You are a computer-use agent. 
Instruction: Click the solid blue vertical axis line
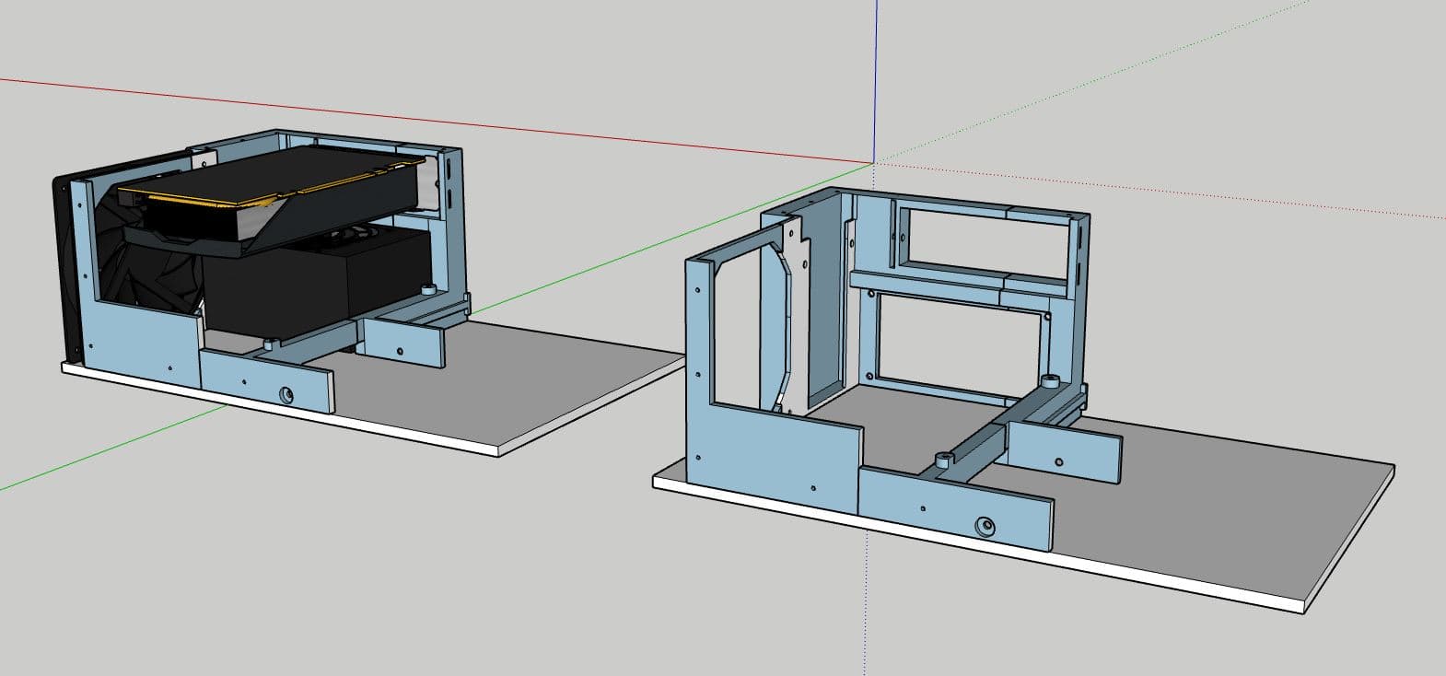click(x=876, y=74)
